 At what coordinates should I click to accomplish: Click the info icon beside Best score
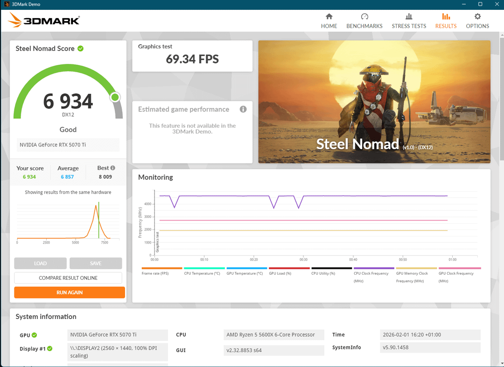coord(113,168)
